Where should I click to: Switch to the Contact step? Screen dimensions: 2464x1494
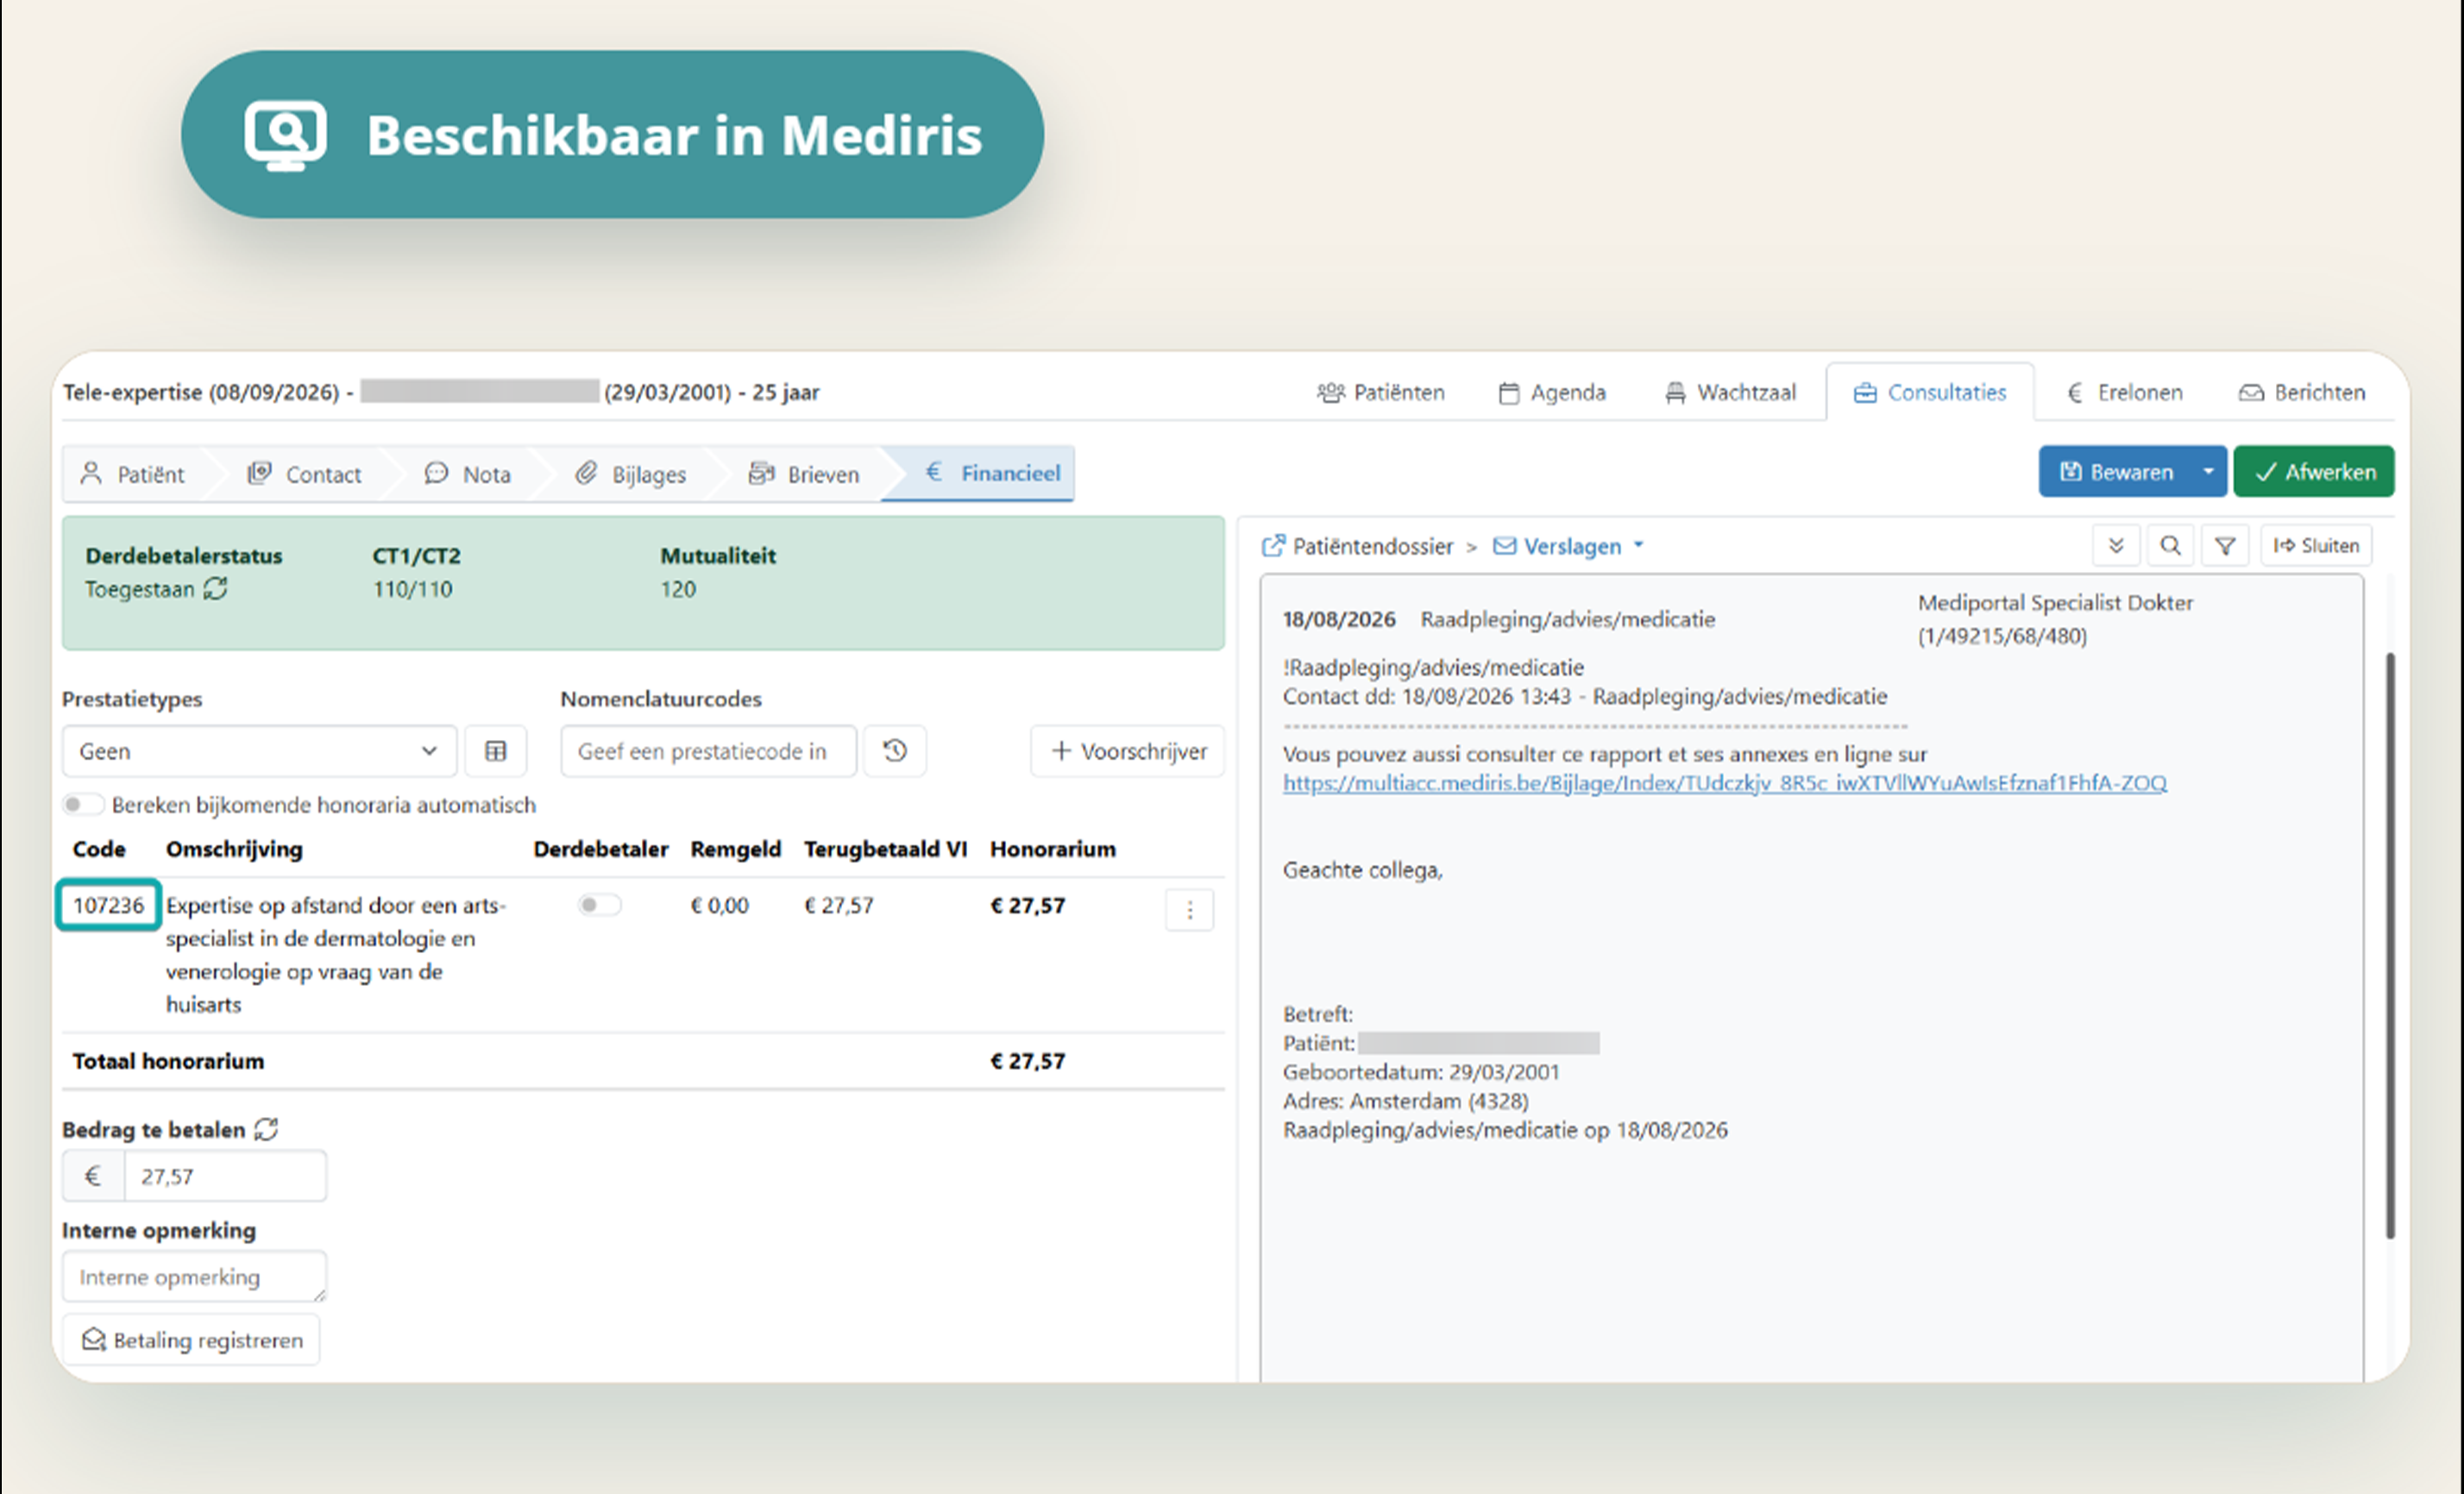point(305,473)
